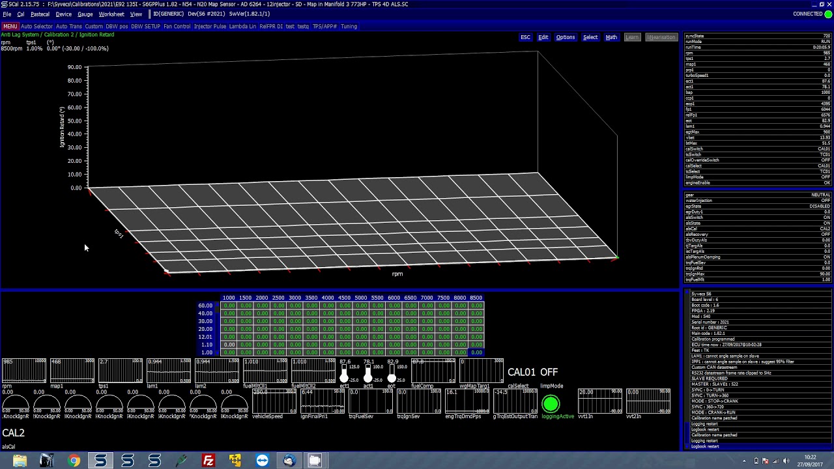Open File Explorer folder icon in taskbar
The width and height of the screenshot is (834, 469).
[20, 461]
